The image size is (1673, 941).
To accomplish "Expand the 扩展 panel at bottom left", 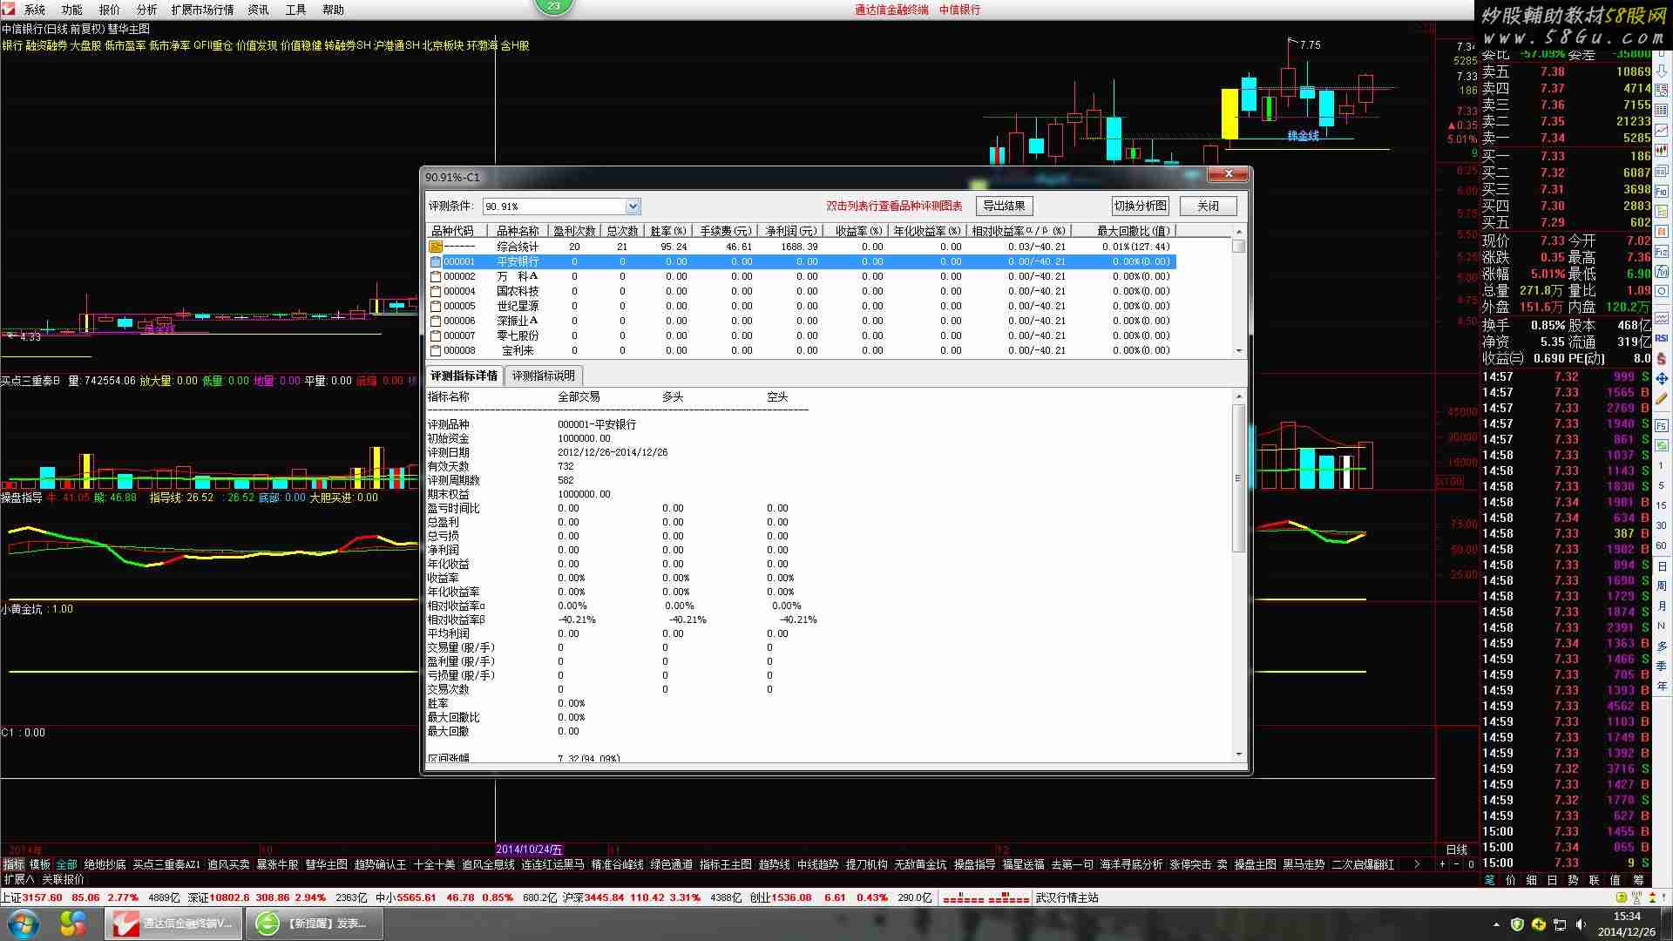I will point(17,879).
